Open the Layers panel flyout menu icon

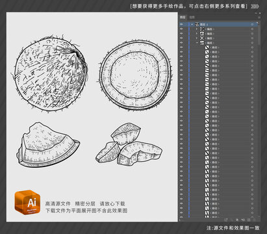[259, 18]
